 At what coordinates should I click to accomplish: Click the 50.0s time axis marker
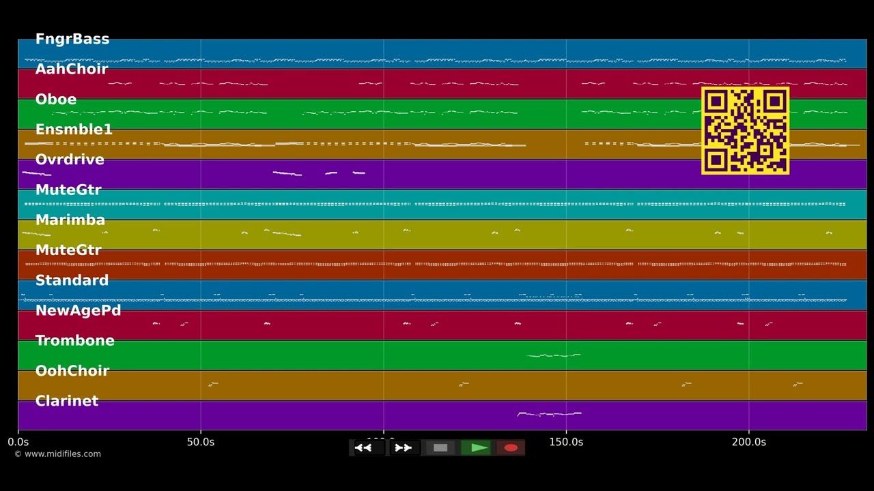pyautogui.click(x=201, y=442)
